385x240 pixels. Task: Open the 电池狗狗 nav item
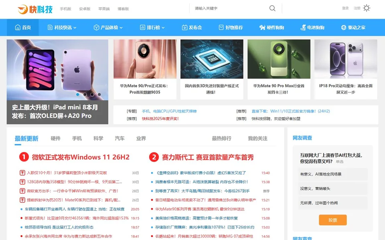312,28
